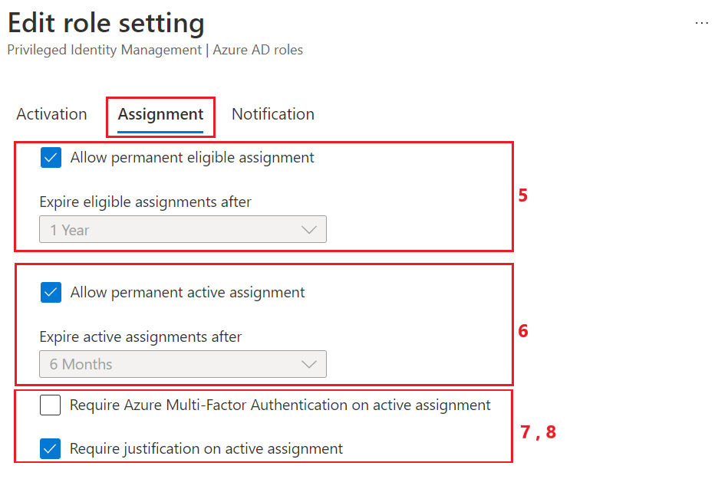The height and width of the screenshot is (479, 718).
Task: Open the more options ellipsis menu
Action: point(701,23)
